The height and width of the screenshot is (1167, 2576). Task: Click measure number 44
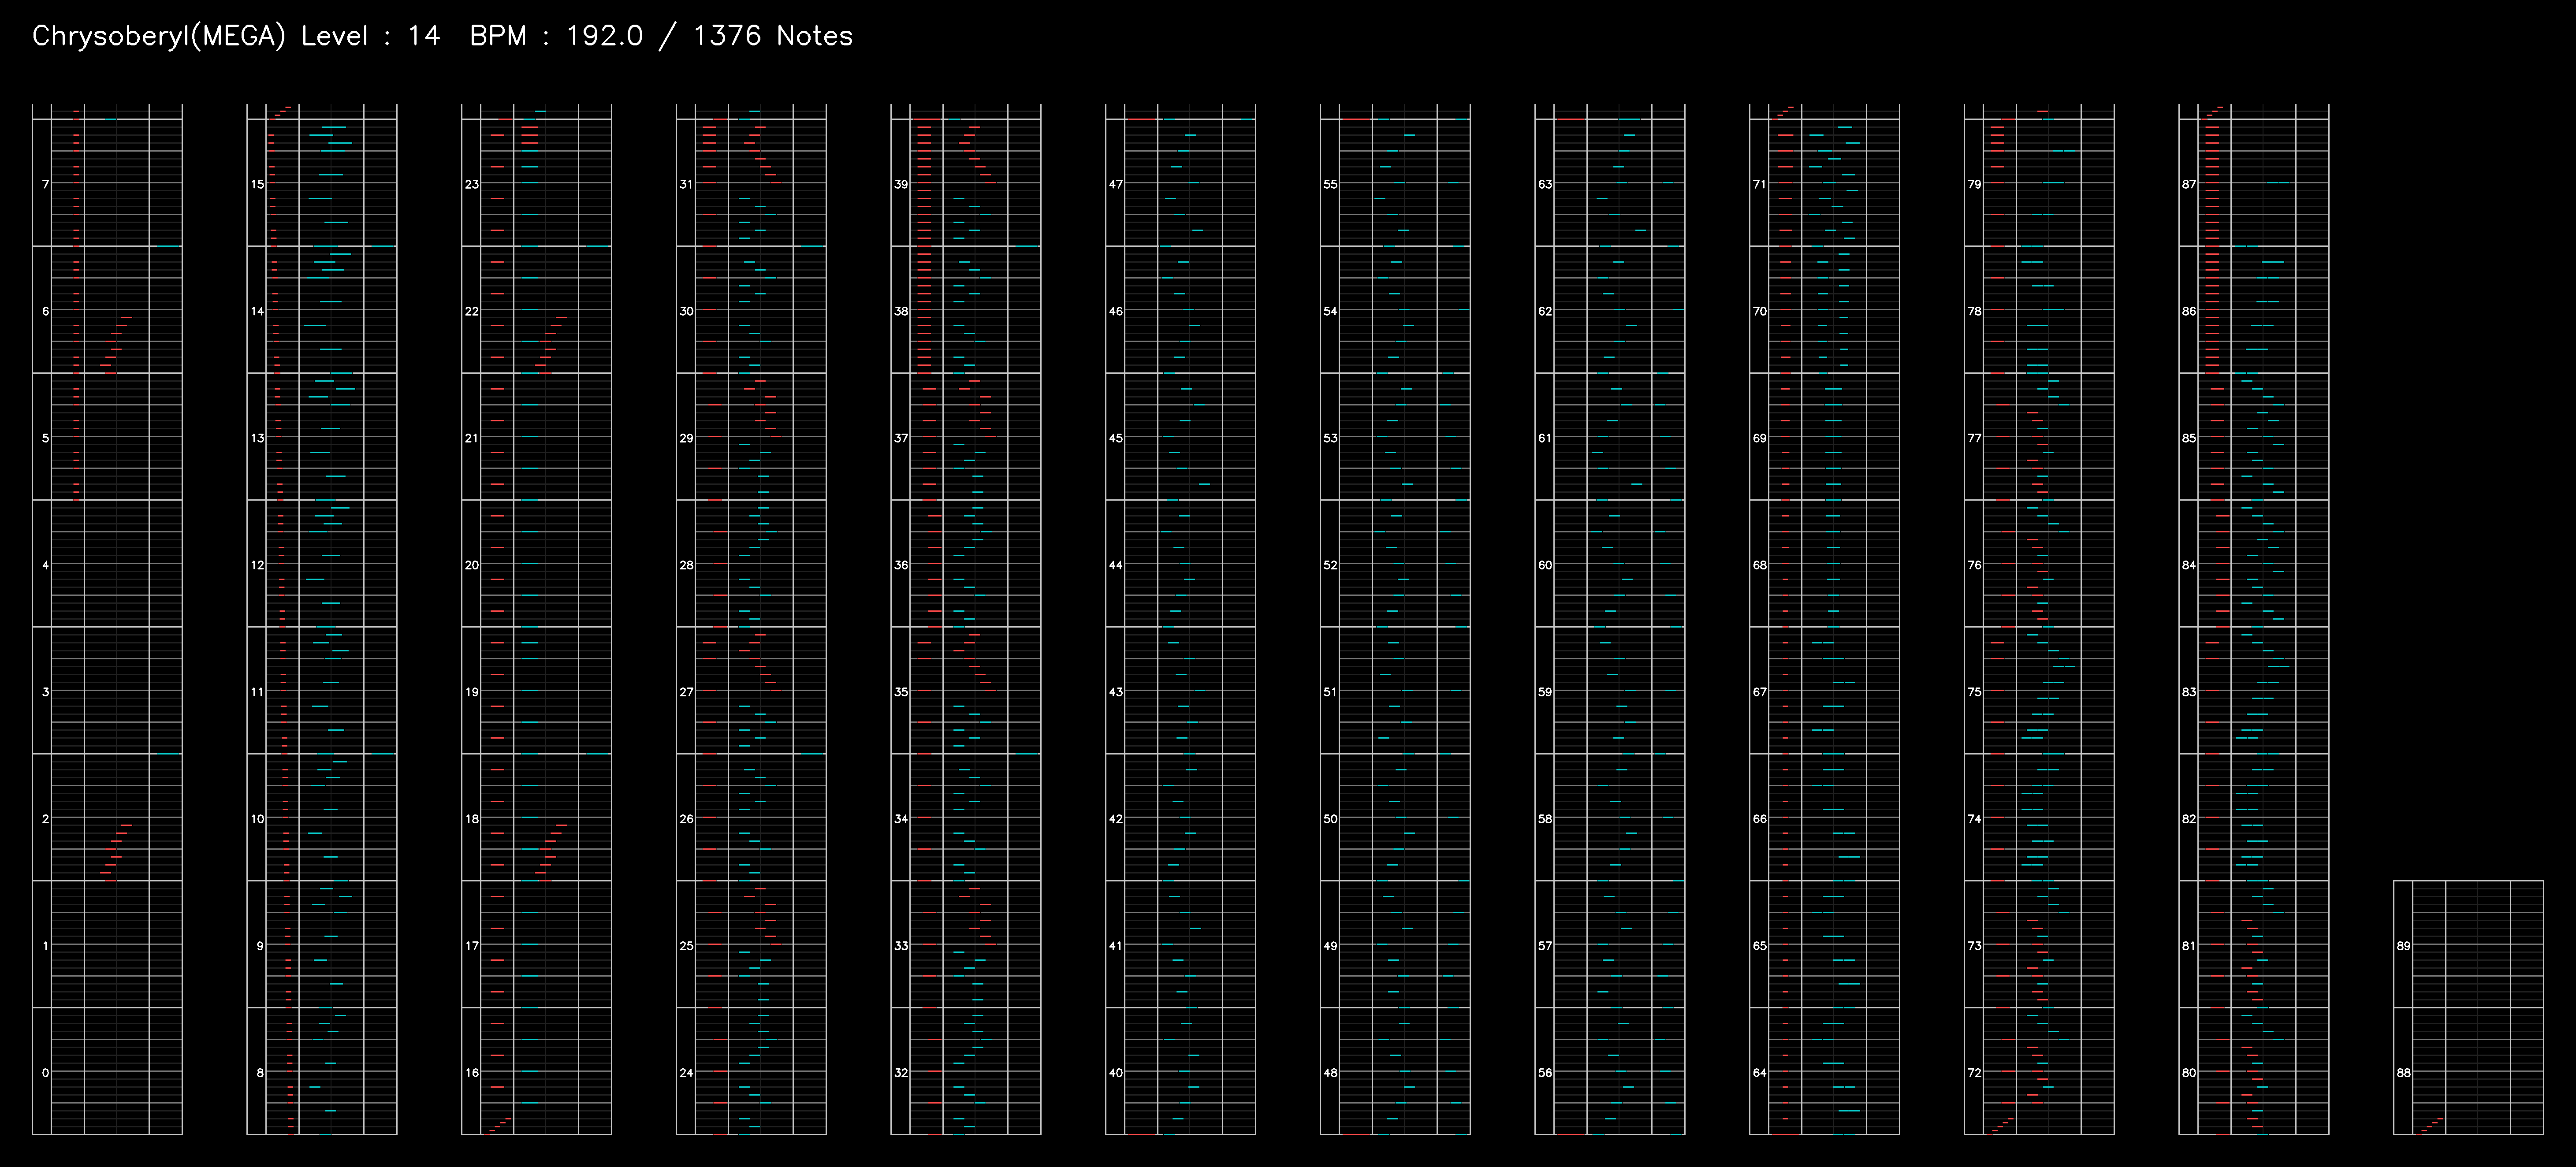pos(1116,565)
